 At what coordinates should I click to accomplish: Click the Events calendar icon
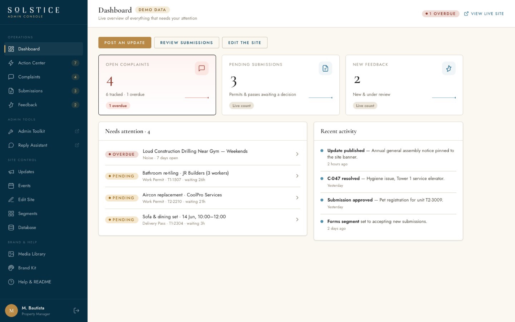(11, 186)
